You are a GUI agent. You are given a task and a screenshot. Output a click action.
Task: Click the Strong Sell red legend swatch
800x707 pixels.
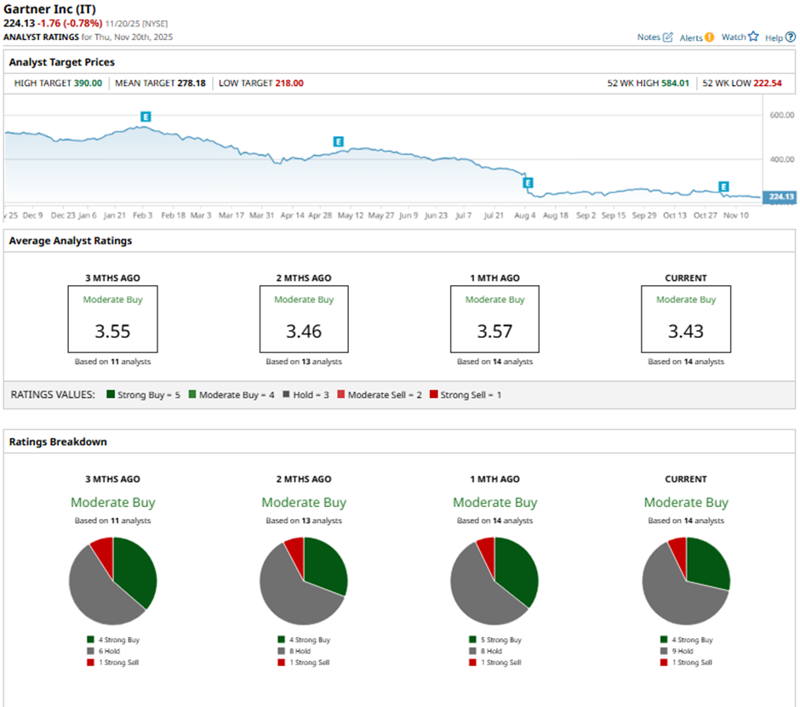[x=434, y=394]
